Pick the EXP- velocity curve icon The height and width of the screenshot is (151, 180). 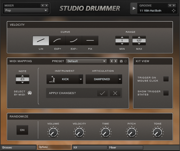coord(74,41)
